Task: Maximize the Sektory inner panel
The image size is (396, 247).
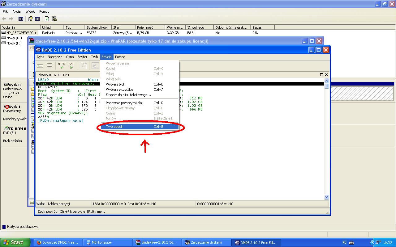Action: (321, 75)
